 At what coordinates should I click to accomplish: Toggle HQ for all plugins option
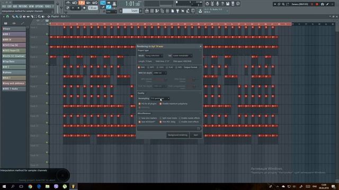click(x=147, y=103)
